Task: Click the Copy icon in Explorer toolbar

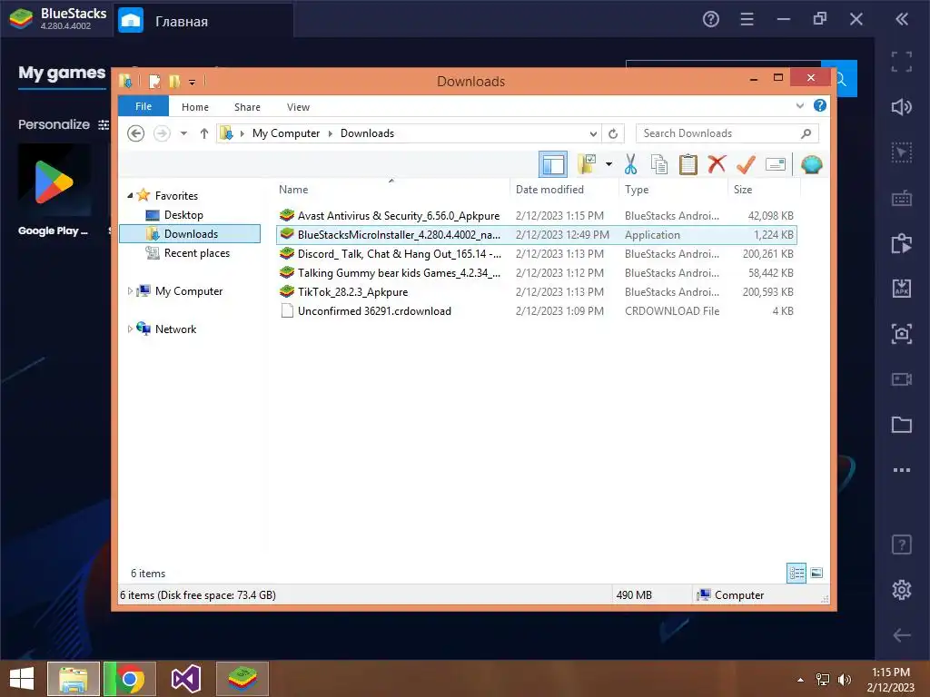Action: 659,164
